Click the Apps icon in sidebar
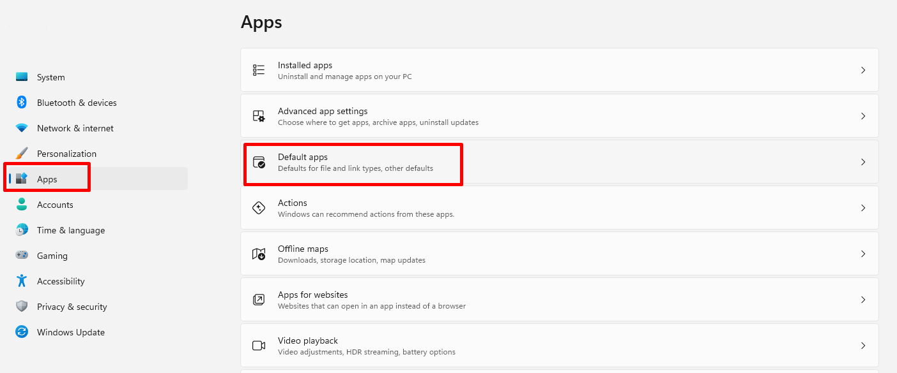The image size is (897, 373). (x=22, y=179)
